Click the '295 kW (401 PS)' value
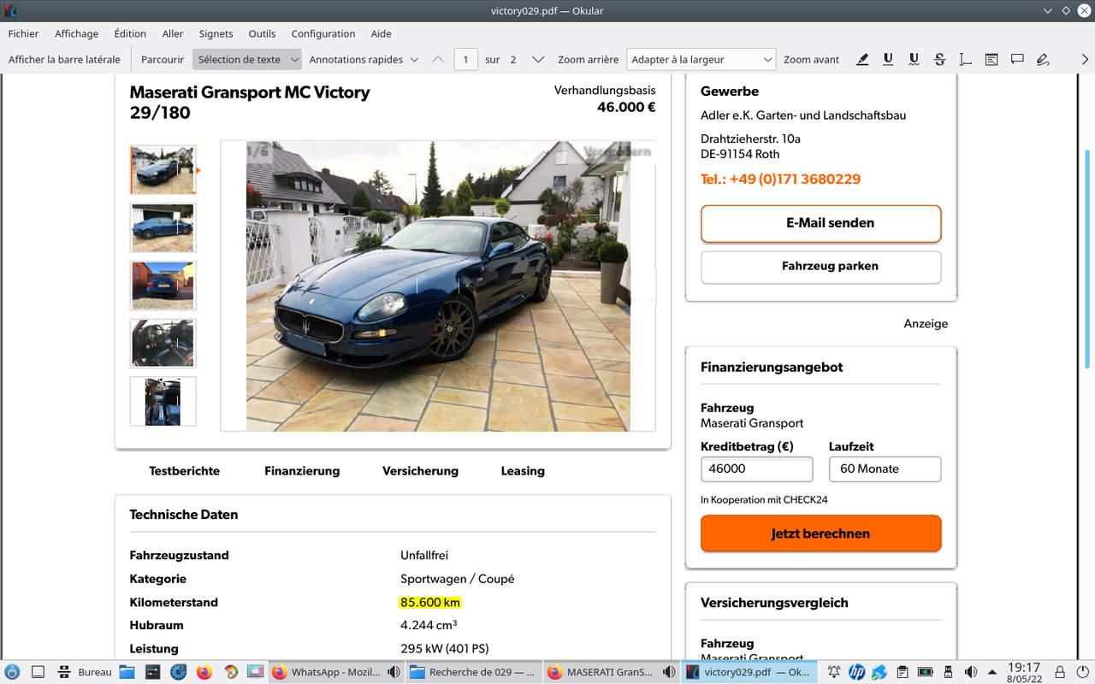The height and width of the screenshot is (684, 1095). [x=445, y=649]
